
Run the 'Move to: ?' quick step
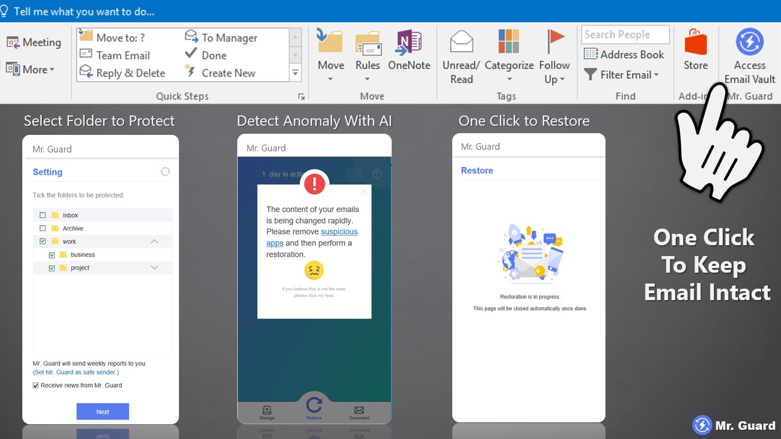[x=112, y=38]
